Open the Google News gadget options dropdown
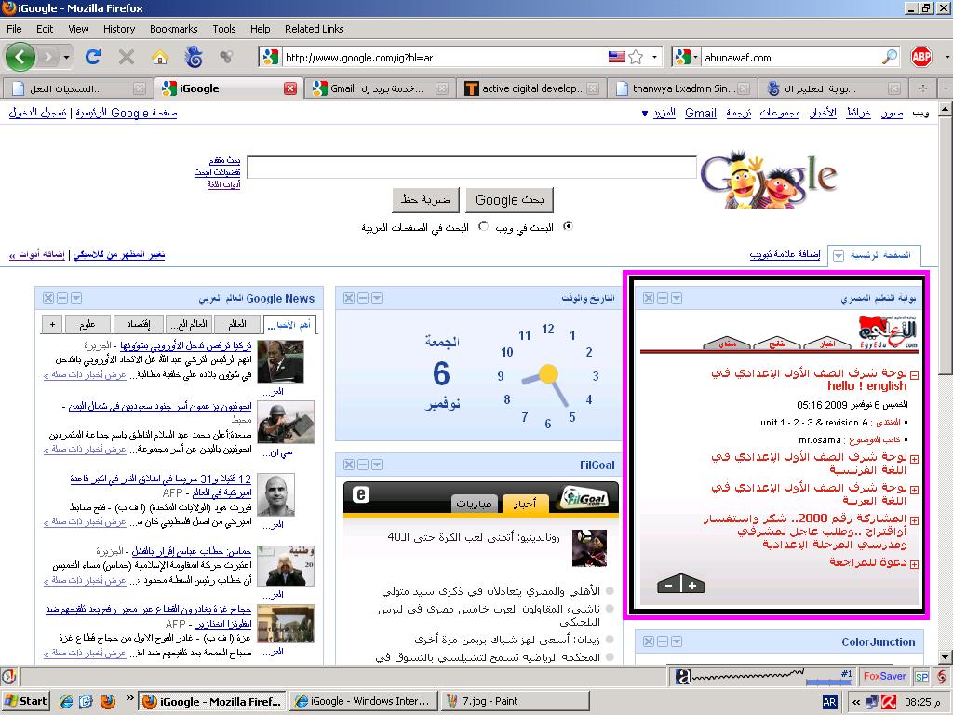Screen dimensions: 953x715 pyautogui.click(x=76, y=298)
